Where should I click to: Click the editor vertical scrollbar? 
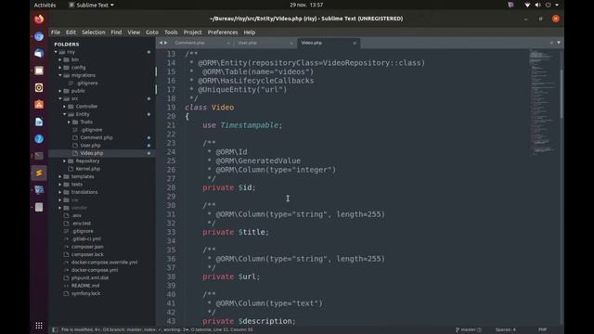pyautogui.click(x=562, y=94)
